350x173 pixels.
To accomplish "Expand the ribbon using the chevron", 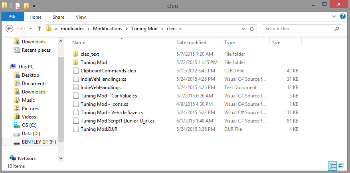I will tap(335, 17).
